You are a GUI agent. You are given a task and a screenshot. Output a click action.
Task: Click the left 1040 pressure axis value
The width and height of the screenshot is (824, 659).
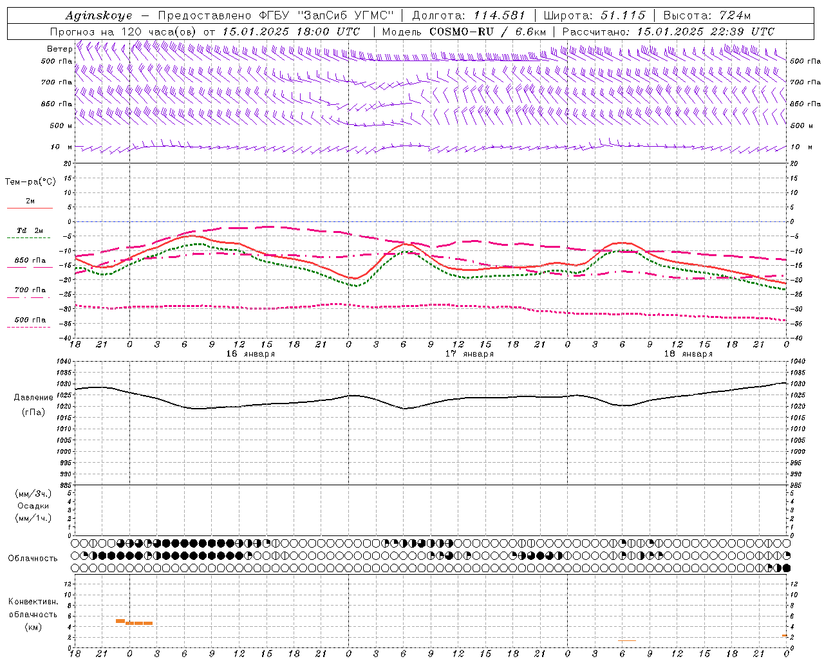(64, 362)
